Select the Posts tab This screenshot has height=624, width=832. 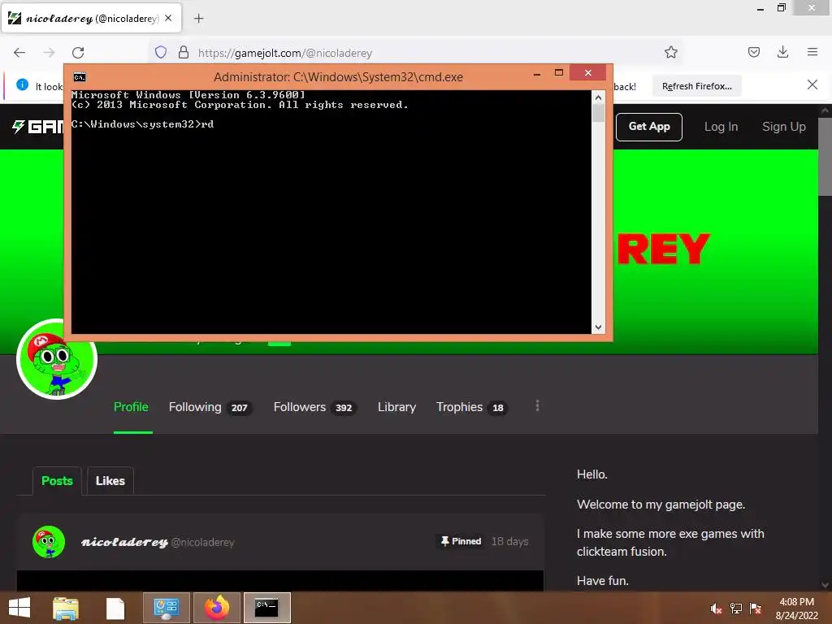point(57,481)
